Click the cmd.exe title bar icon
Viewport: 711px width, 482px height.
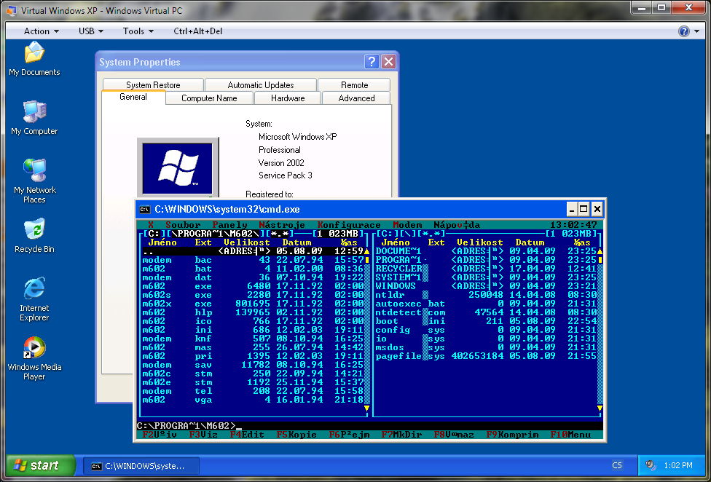(145, 209)
